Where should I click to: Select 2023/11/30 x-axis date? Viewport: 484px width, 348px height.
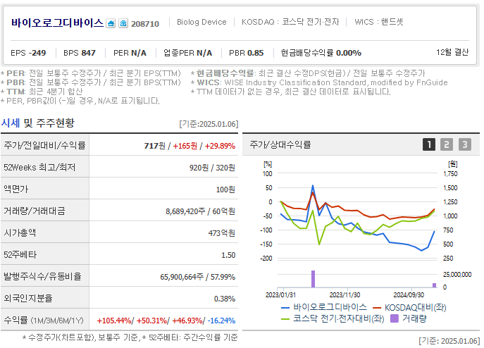pos(345,295)
